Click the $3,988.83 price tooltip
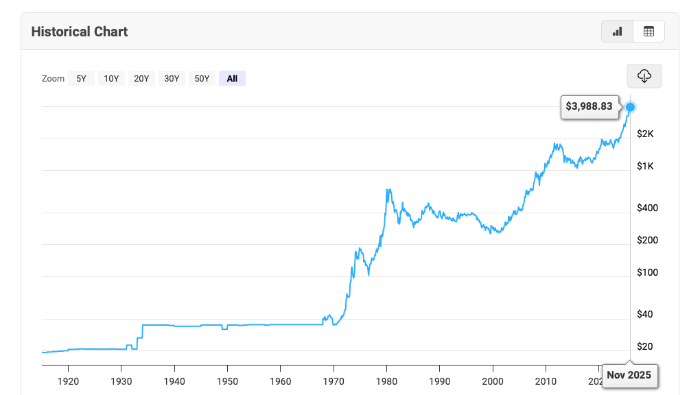Image resolution: width=689 pixels, height=395 pixels. 589,107
